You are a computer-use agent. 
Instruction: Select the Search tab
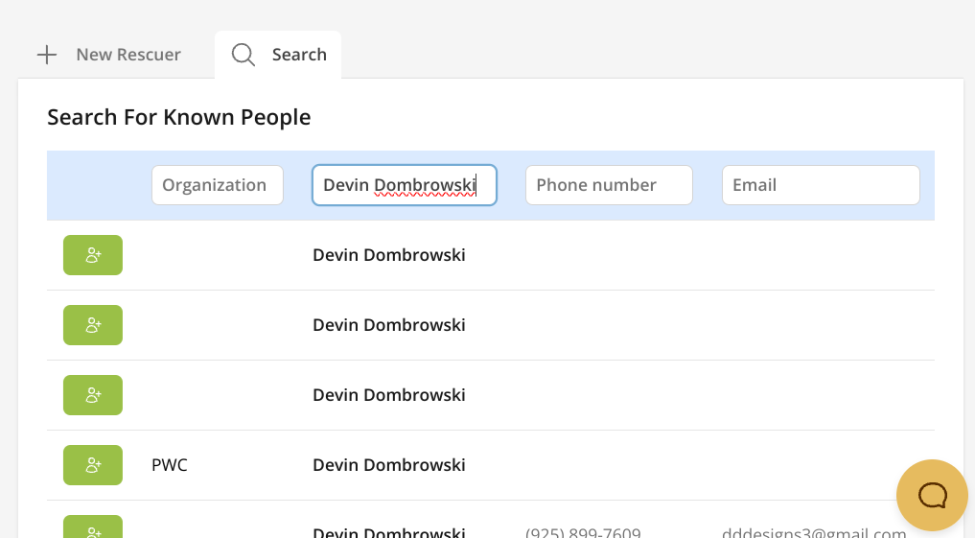pos(298,55)
